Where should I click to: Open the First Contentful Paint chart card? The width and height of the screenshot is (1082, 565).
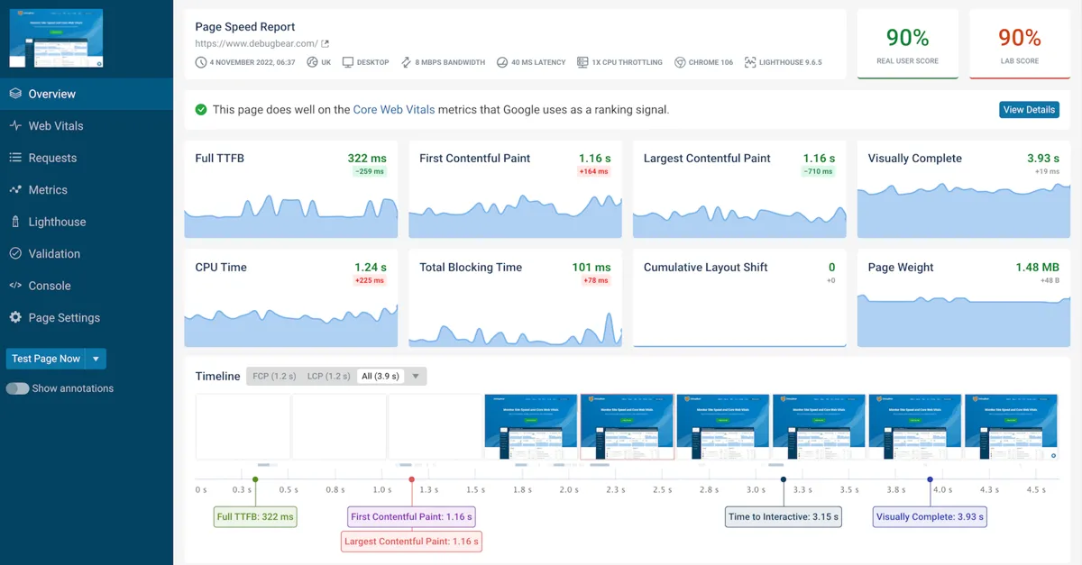point(515,189)
